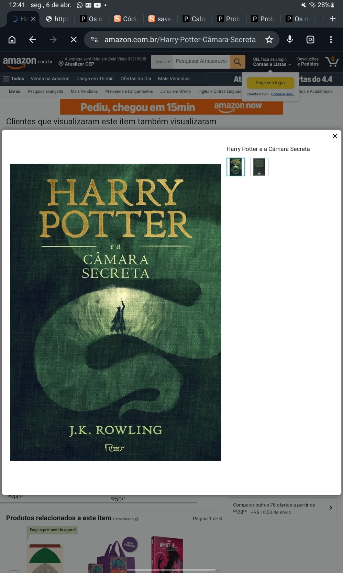This screenshot has height=573, width=343.
Task: Select the back cover thumbnail
Action: point(259,167)
